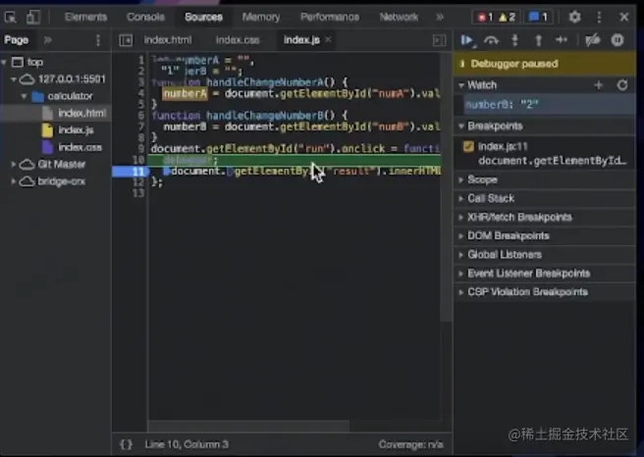
Task: Collapse the calculator folder
Action: pos(24,96)
